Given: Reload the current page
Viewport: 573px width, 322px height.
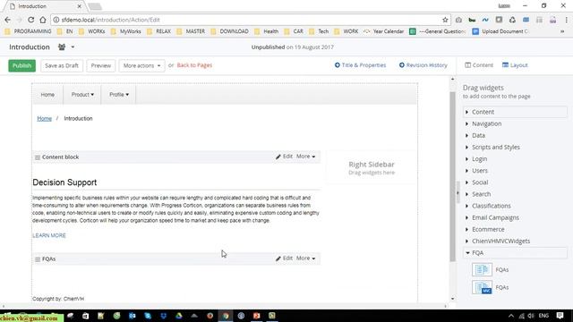Looking at the screenshot, I should tap(31, 20).
